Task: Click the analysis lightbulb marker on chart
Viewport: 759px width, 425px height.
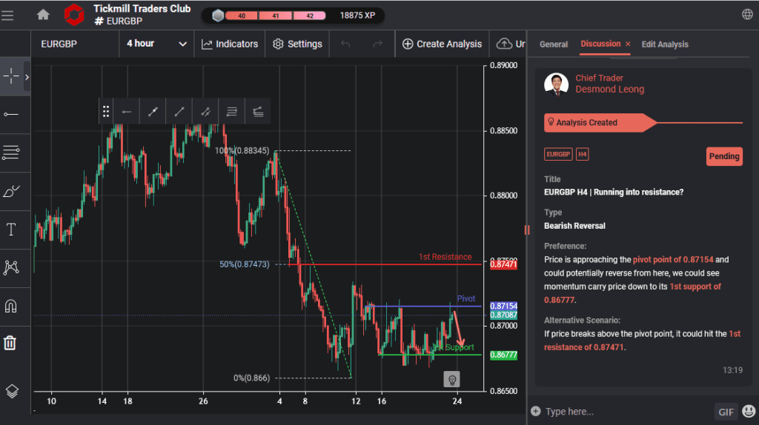Action: click(451, 380)
